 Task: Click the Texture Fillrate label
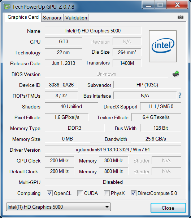113,117
